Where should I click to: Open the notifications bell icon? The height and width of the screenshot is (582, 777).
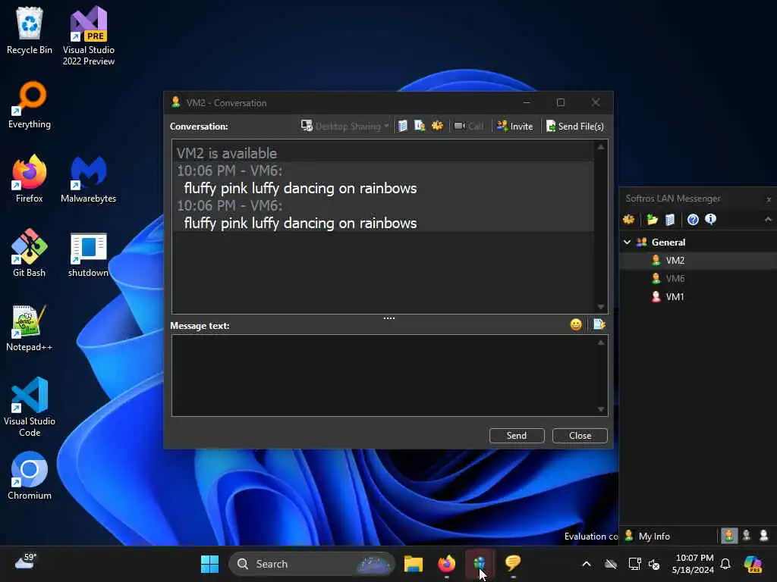[725, 564]
